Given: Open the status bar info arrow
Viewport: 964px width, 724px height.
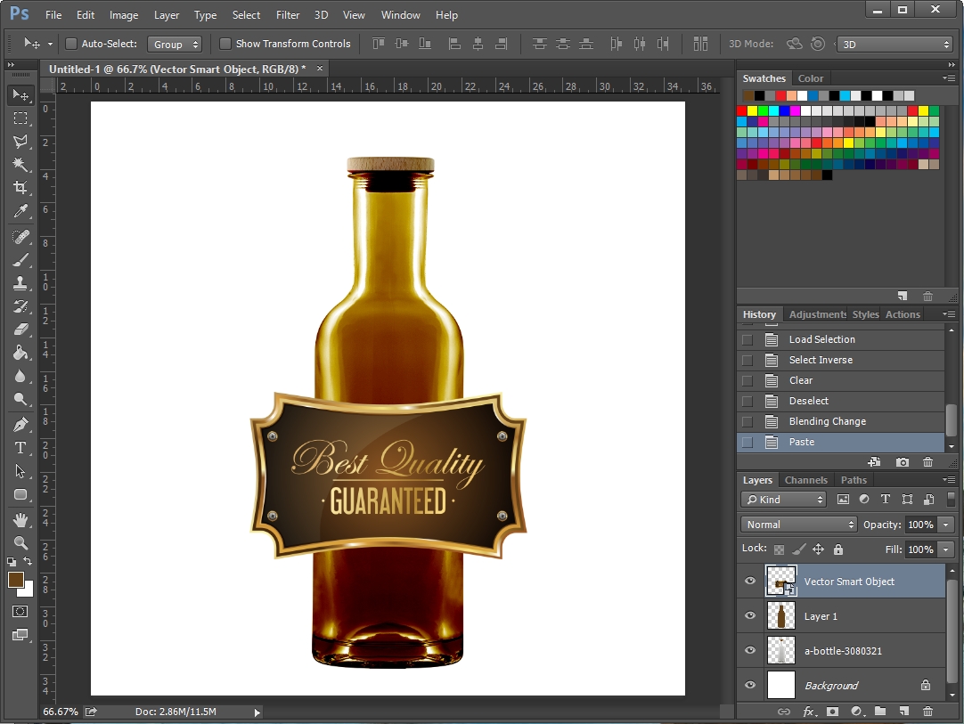Looking at the screenshot, I should point(257,712).
